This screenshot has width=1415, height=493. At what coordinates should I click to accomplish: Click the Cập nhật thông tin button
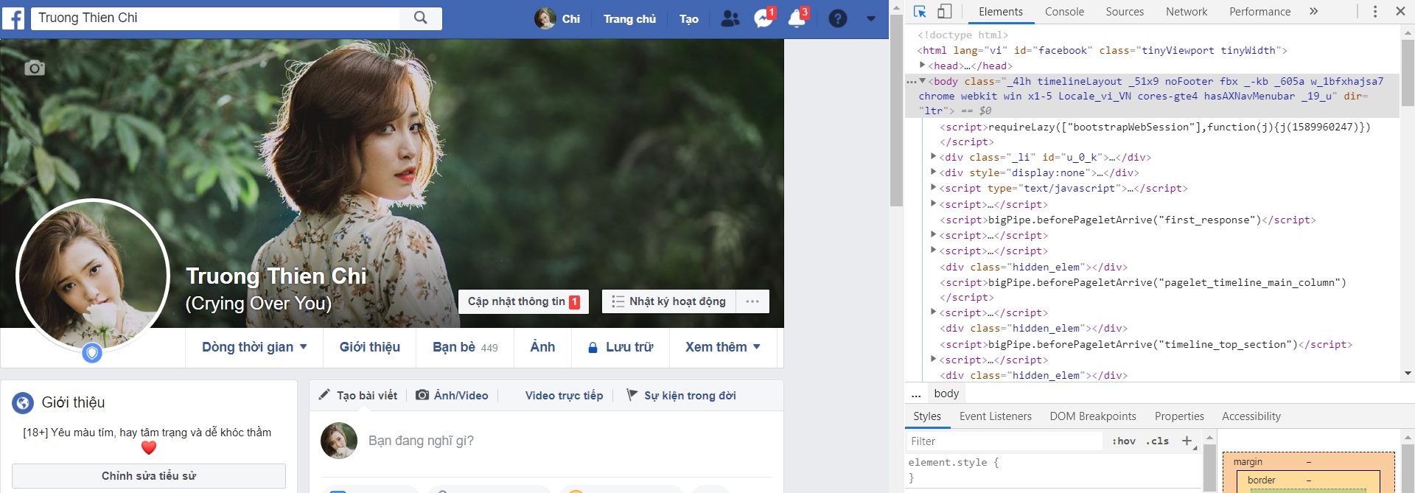pyautogui.click(x=523, y=301)
